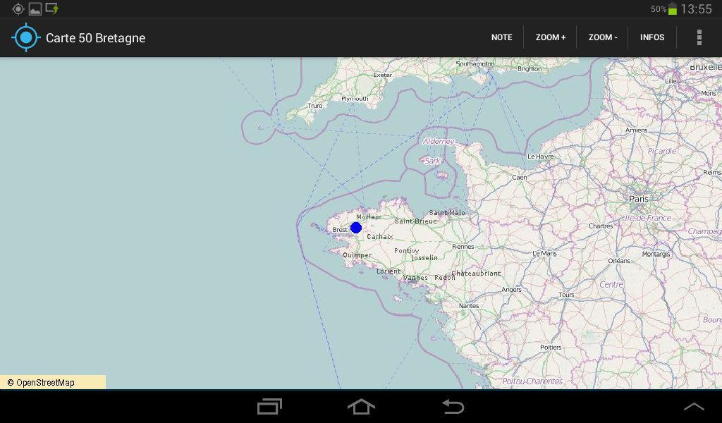Image resolution: width=722 pixels, height=423 pixels.
Task: Open INFOS from the action bar
Action: click(652, 37)
